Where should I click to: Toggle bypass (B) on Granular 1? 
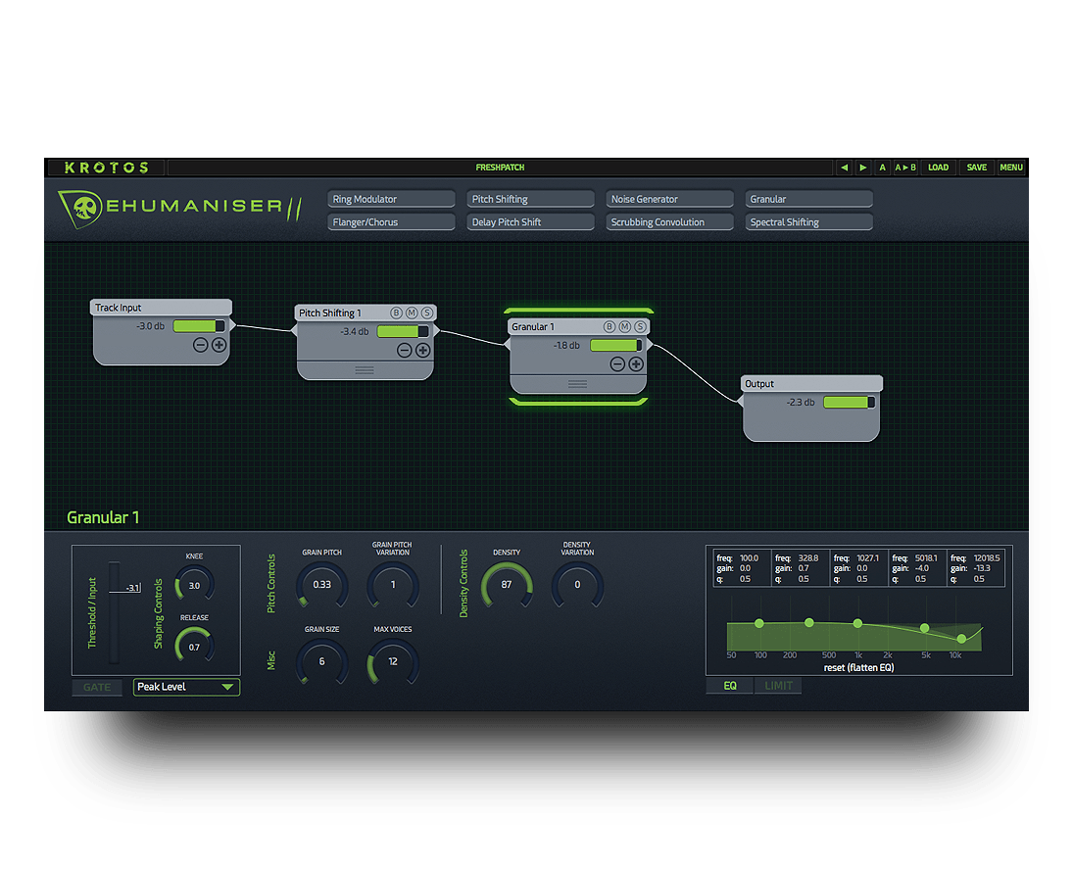[610, 326]
